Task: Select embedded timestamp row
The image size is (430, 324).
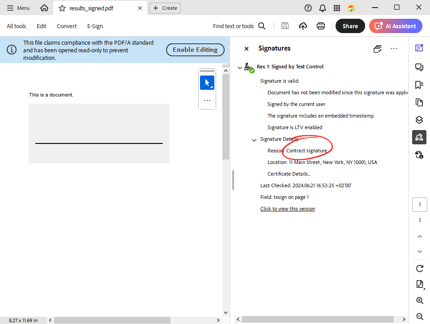Action: click(321, 116)
